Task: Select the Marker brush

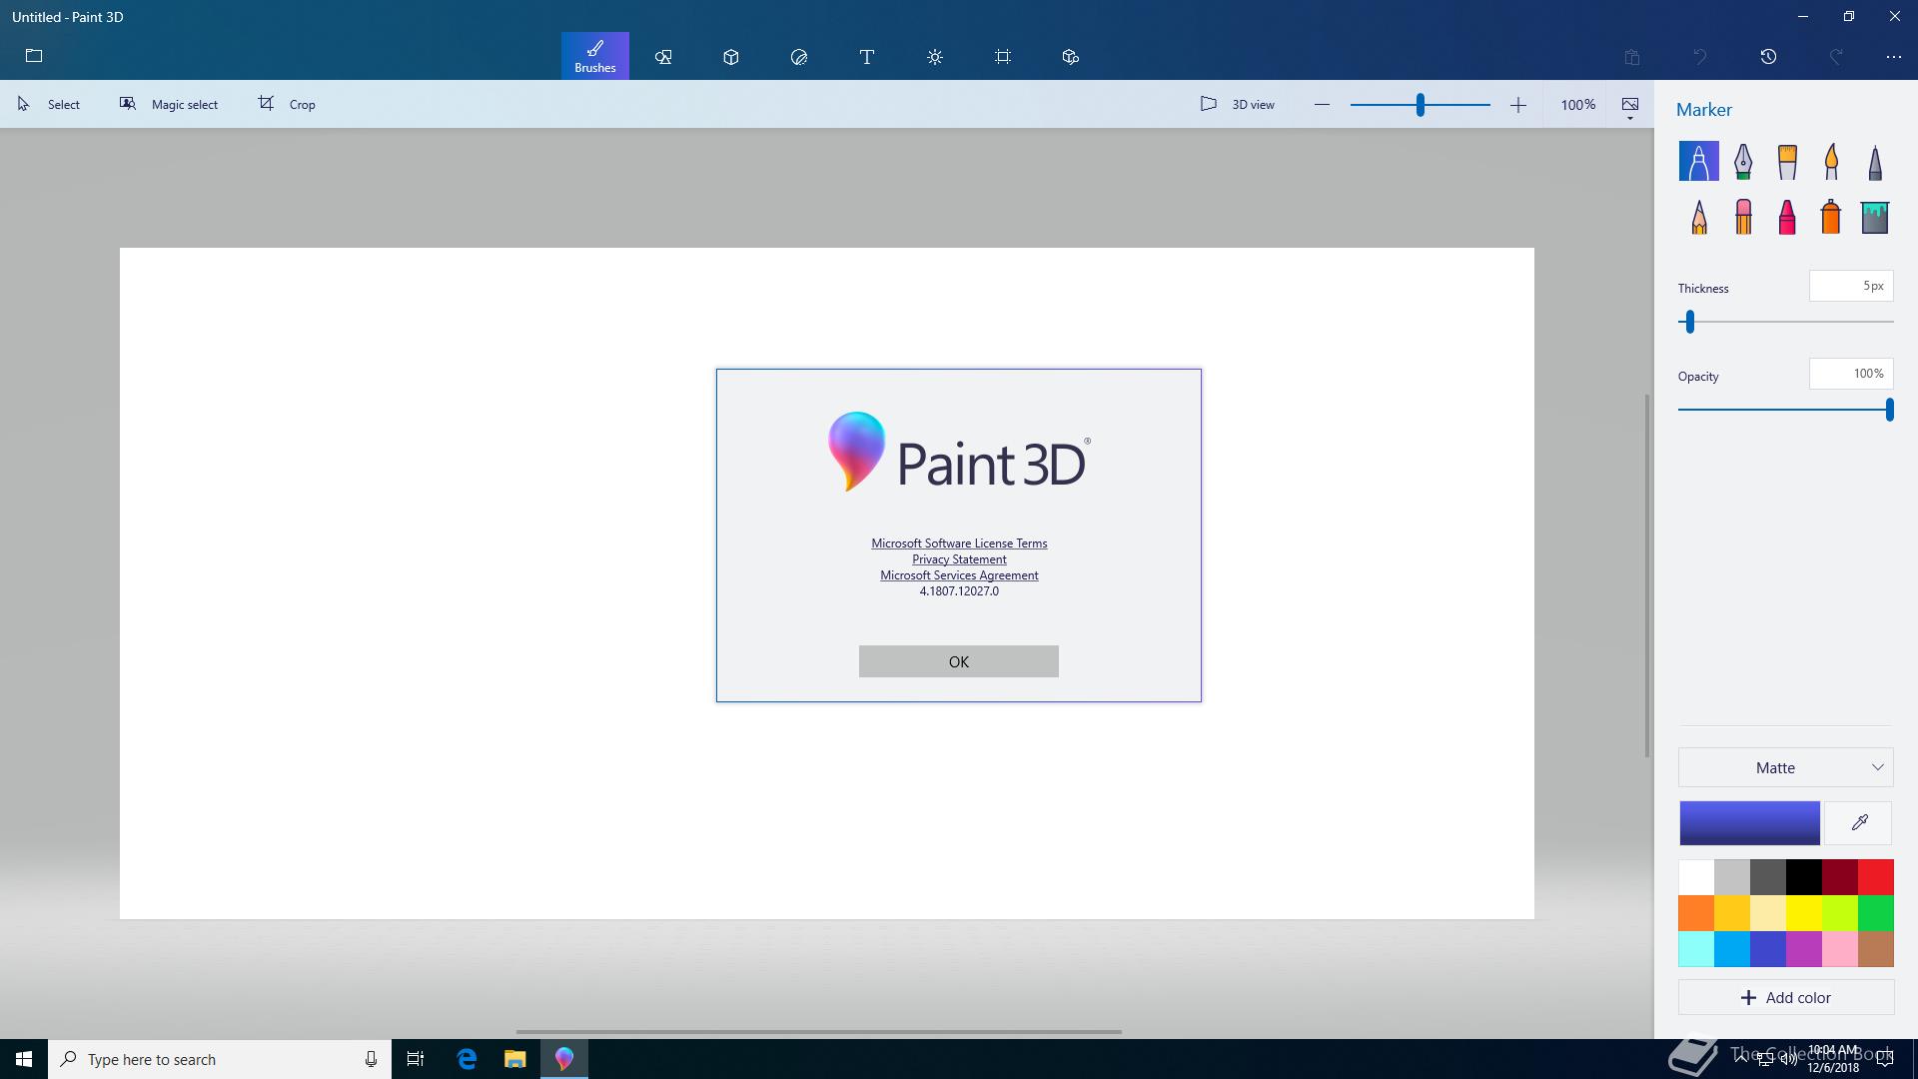Action: coord(1699,161)
